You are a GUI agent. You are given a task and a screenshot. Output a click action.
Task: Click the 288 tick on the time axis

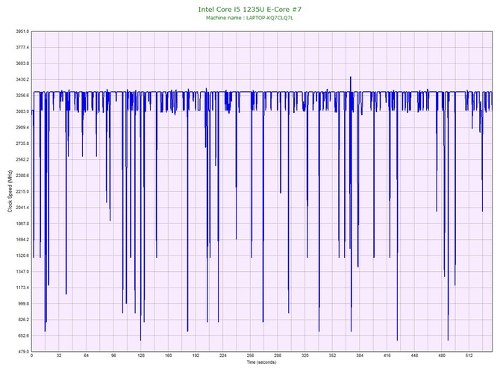(x=278, y=356)
